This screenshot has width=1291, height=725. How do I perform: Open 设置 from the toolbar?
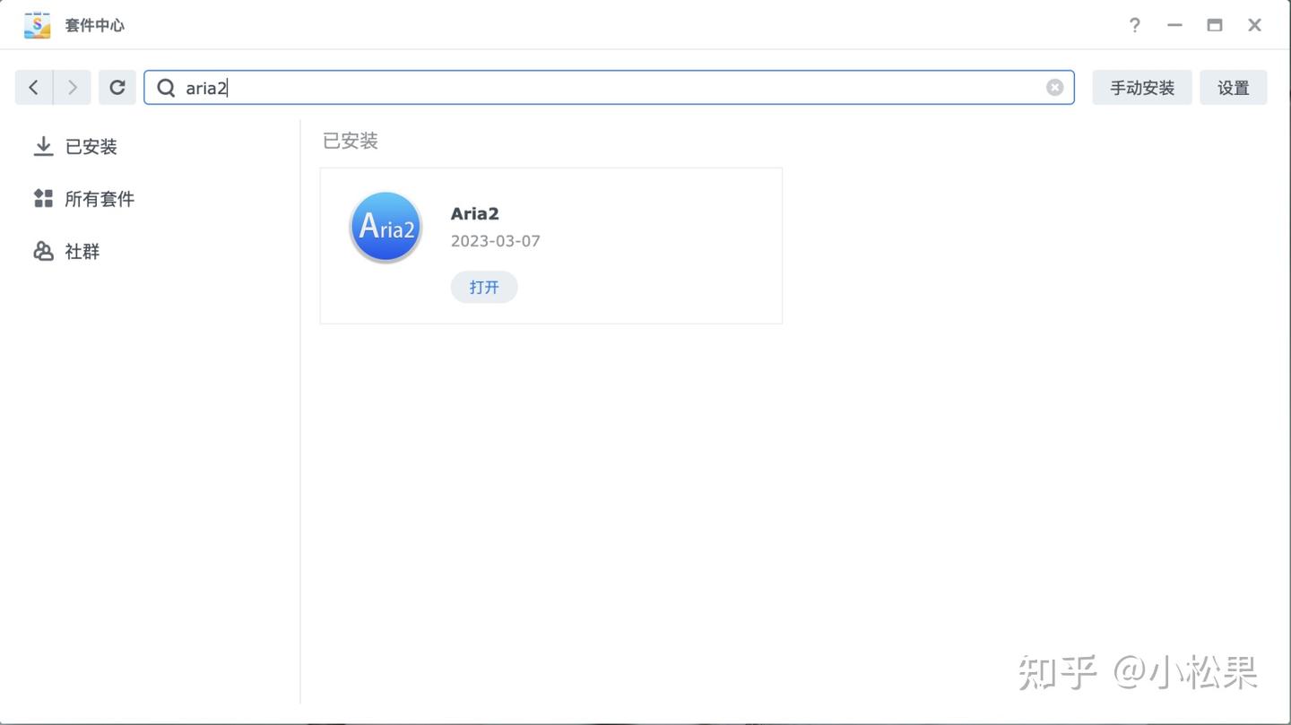pos(1234,87)
